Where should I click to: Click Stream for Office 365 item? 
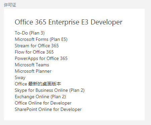[37, 46]
